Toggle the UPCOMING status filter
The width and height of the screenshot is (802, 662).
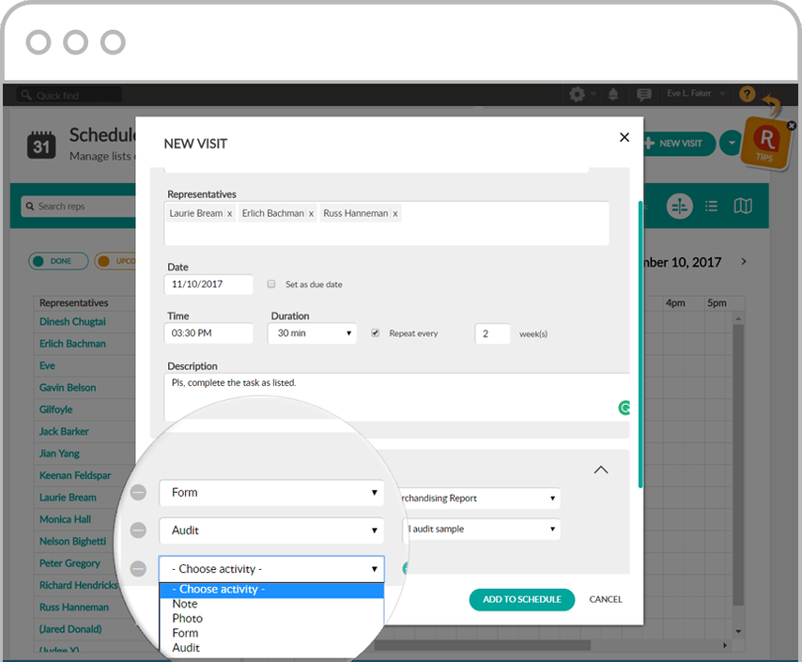(x=116, y=261)
